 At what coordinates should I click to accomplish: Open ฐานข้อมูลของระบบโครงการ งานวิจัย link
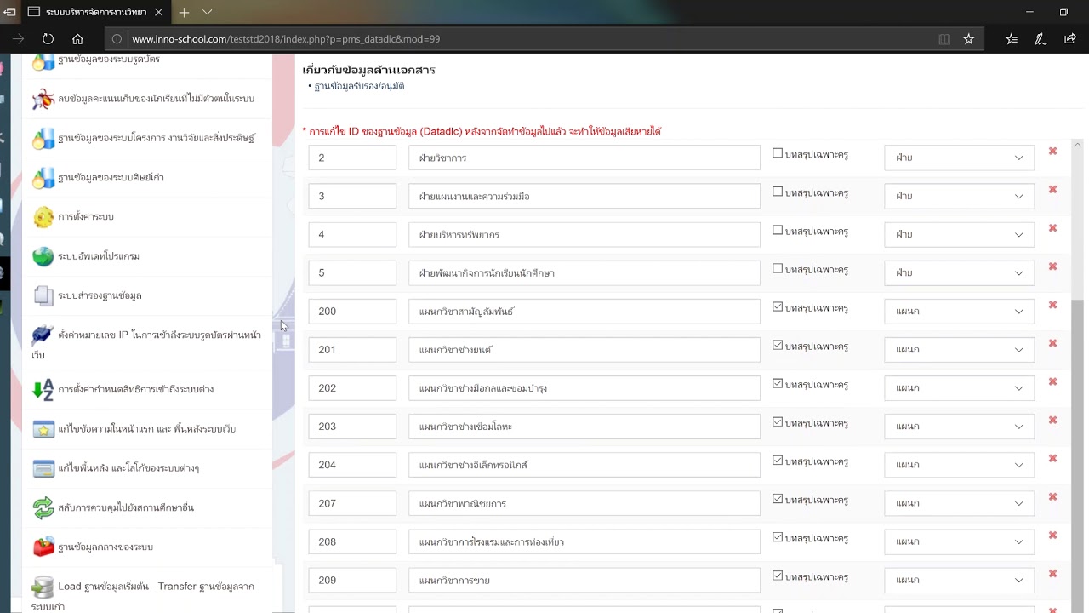156,138
